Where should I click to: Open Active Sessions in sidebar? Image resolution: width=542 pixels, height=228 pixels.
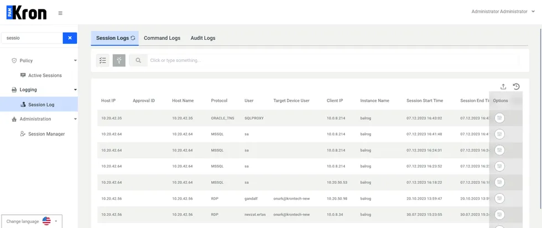click(x=45, y=75)
